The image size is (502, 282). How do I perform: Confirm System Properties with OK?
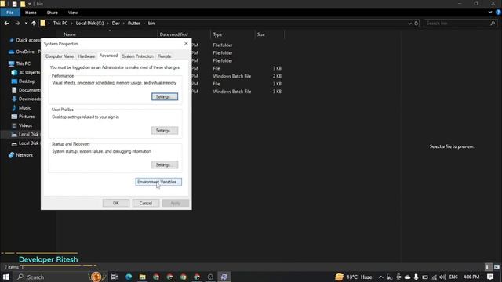[x=116, y=203]
